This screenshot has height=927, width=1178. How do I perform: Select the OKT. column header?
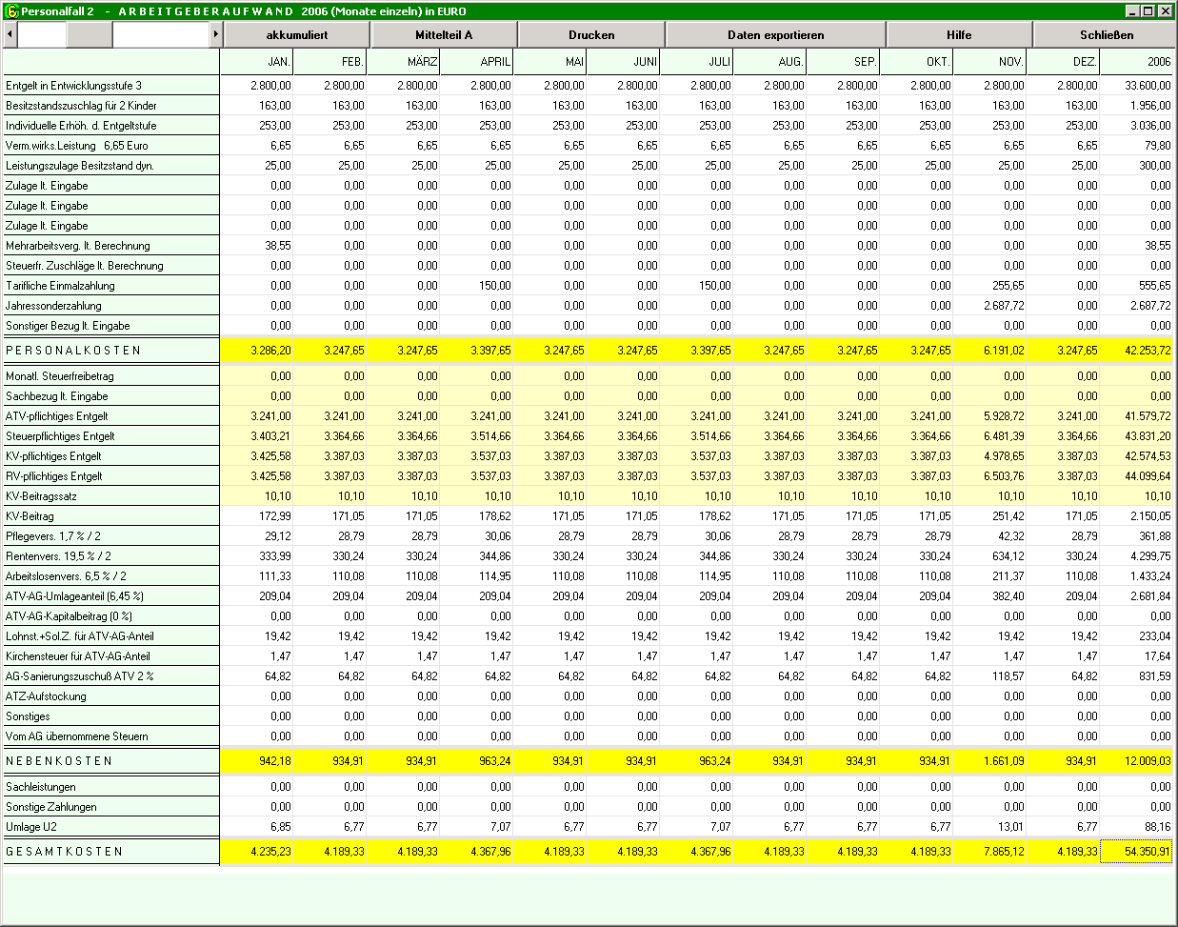[917, 62]
